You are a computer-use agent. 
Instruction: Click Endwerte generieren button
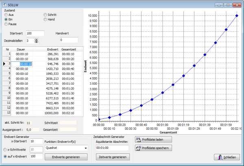(x=66, y=157)
